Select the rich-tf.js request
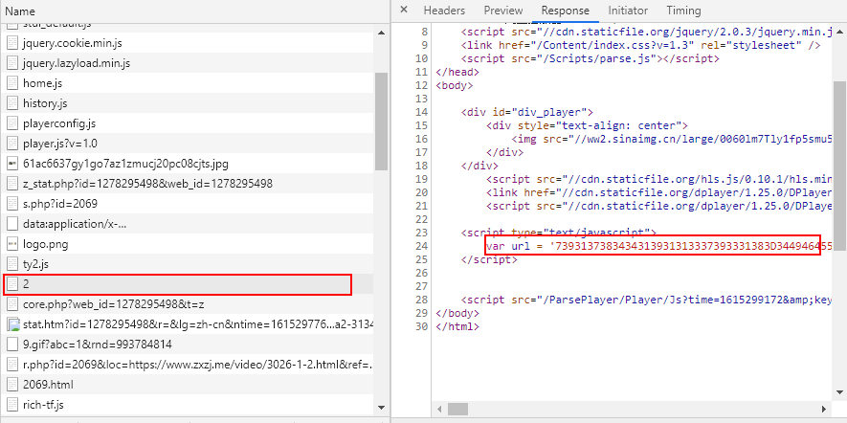This screenshot has width=847, height=423. (x=188, y=405)
